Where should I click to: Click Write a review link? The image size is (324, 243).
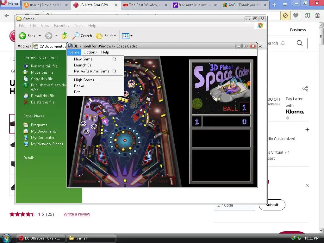tap(77, 214)
